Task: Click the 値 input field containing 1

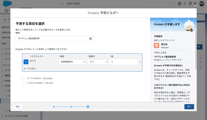Action: pyautogui.click(x=123, y=62)
